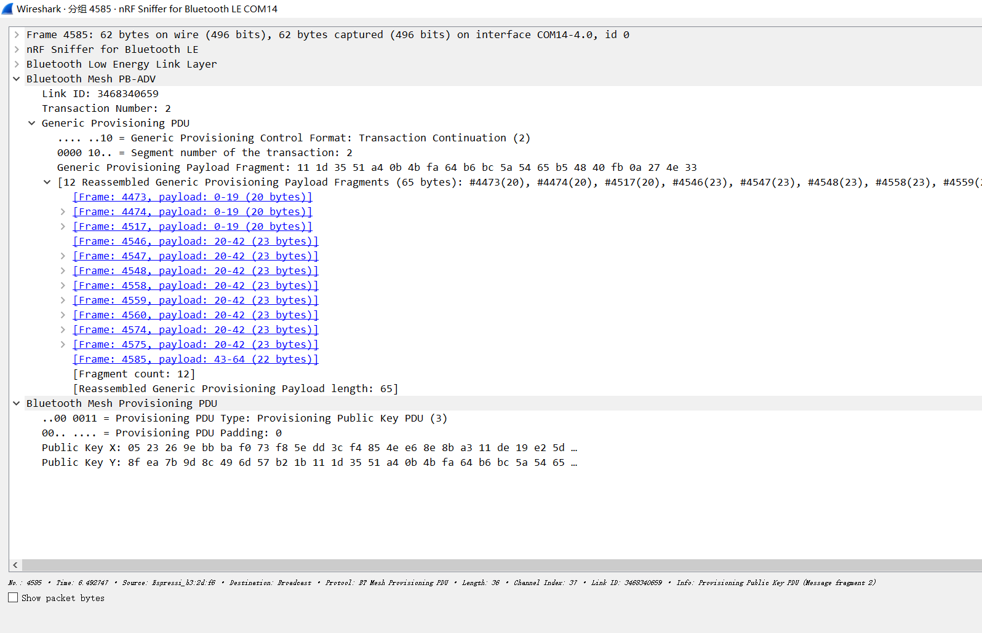Enable the Show packet bytes checkbox
Screen dimensions: 982x633
point(13,597)
